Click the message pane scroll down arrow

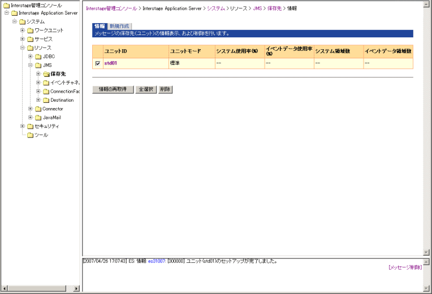[426, 288]
